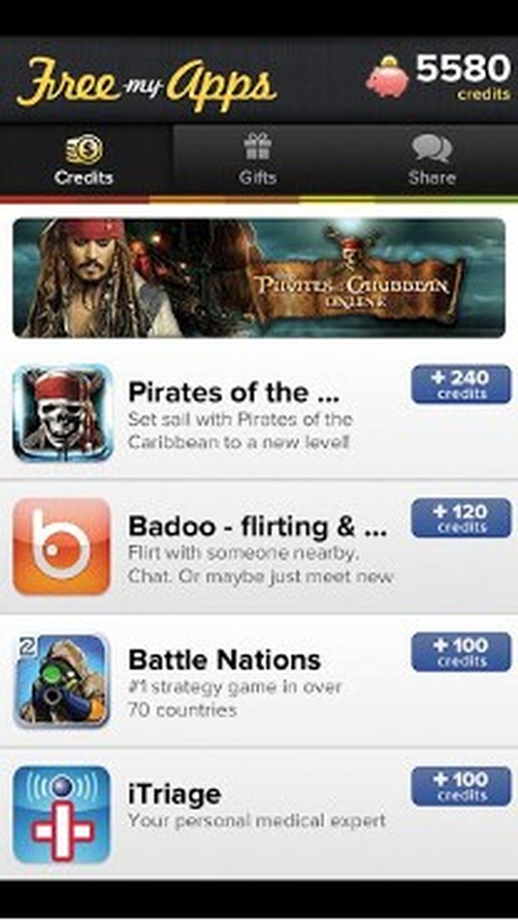Image resolution: width=518 pixels, height=921 pixels.
Task: Select the gift box icon
Action: click(x=258, y=146)
